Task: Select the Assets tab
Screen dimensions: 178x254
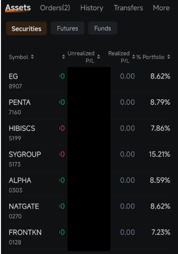Action: pos(18,8)
